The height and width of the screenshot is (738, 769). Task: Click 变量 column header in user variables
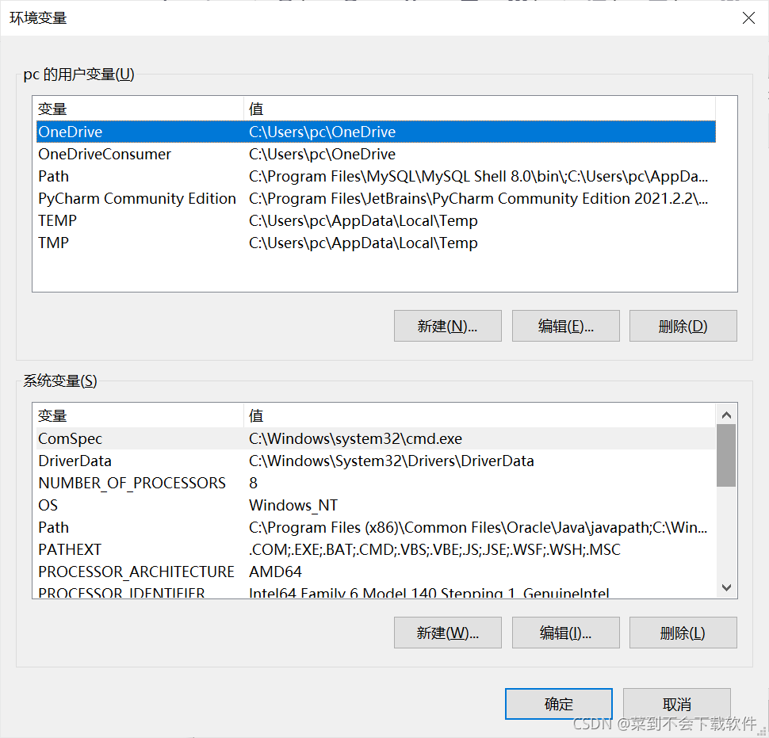click(x=138, y=109)
